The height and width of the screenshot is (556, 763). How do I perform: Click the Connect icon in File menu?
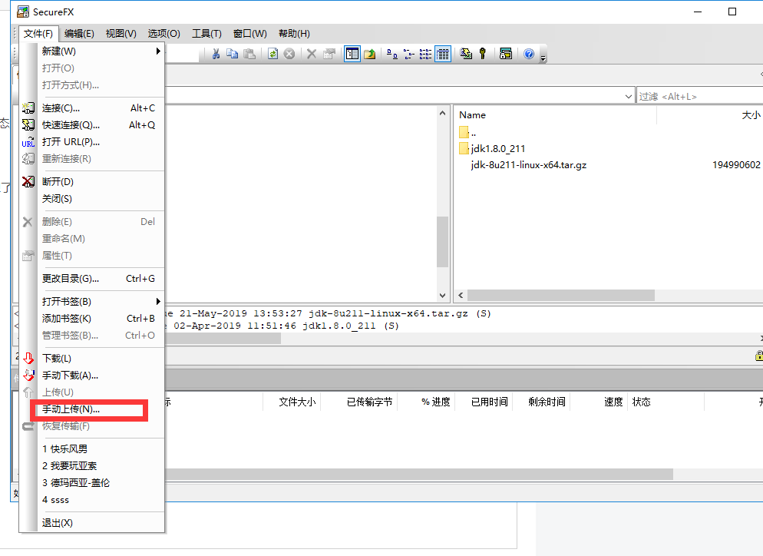pyautogui.click(x=28, y=108)
